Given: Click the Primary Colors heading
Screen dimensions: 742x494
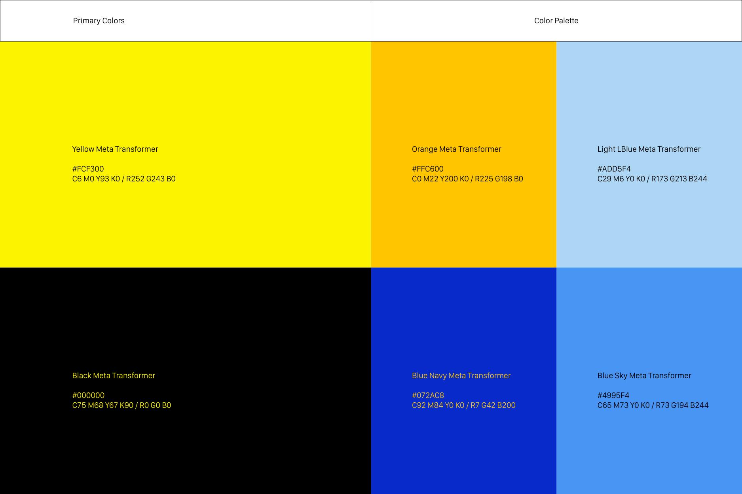Looking at the screenshot, I should tap(99, 21).
